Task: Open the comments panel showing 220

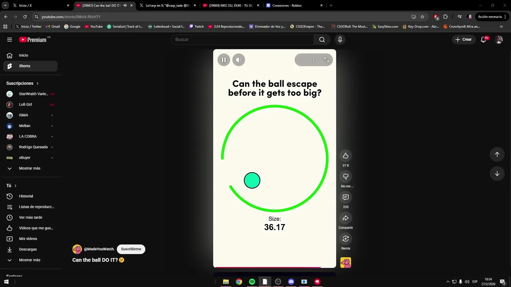Action: tap(346, 197)
